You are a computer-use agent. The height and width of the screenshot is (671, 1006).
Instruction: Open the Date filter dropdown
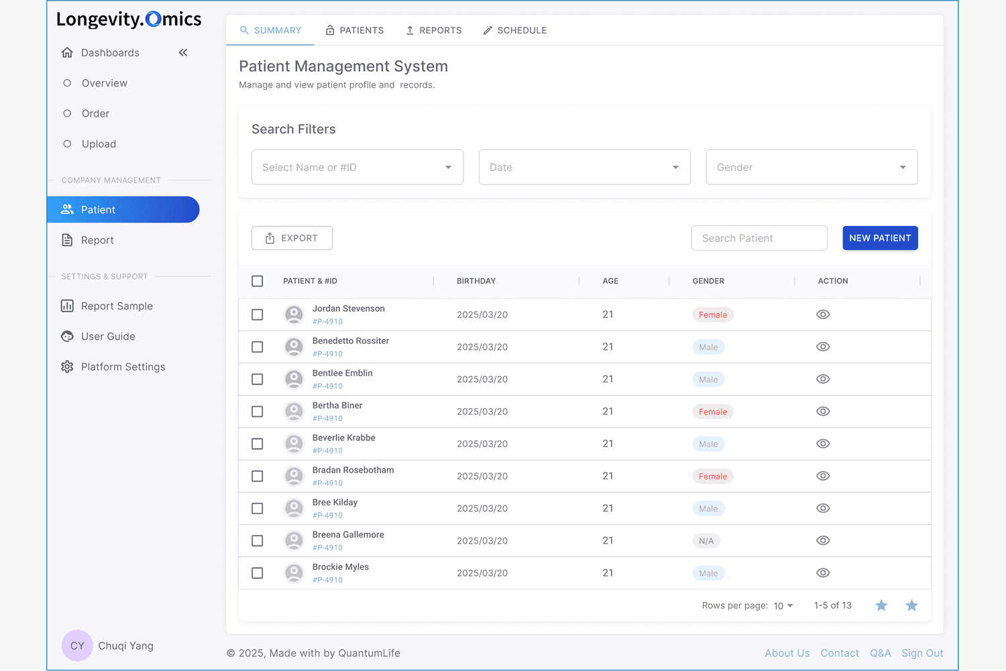click(x=585, y=167)
